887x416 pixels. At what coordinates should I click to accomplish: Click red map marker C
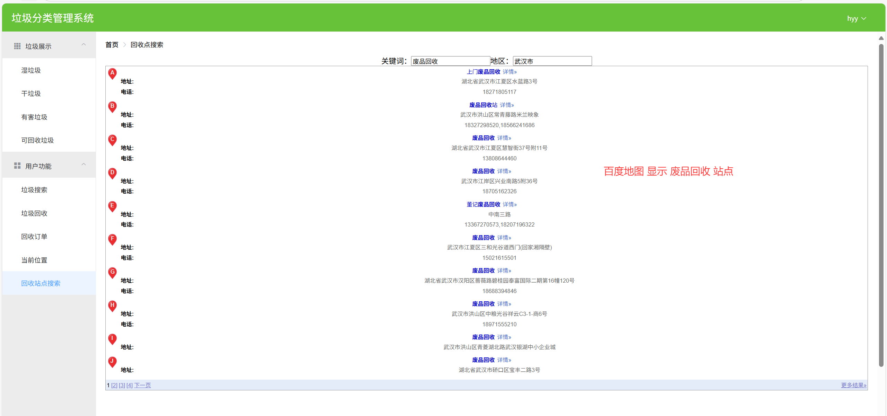click(112, 140)
